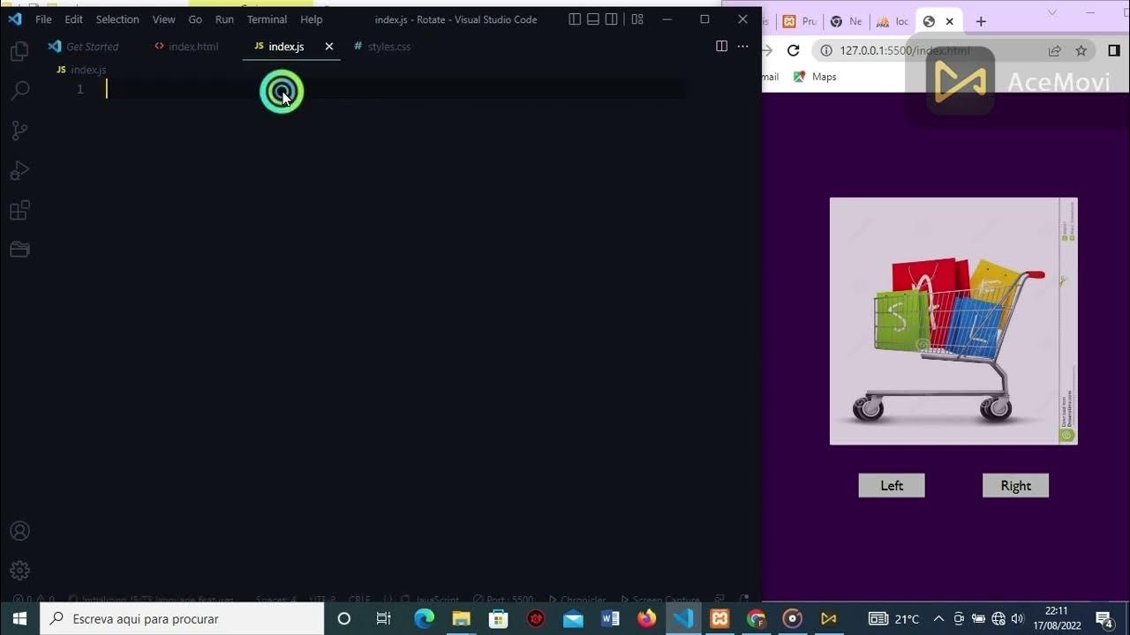Click the Left rotate button in browser

(892, 485)
